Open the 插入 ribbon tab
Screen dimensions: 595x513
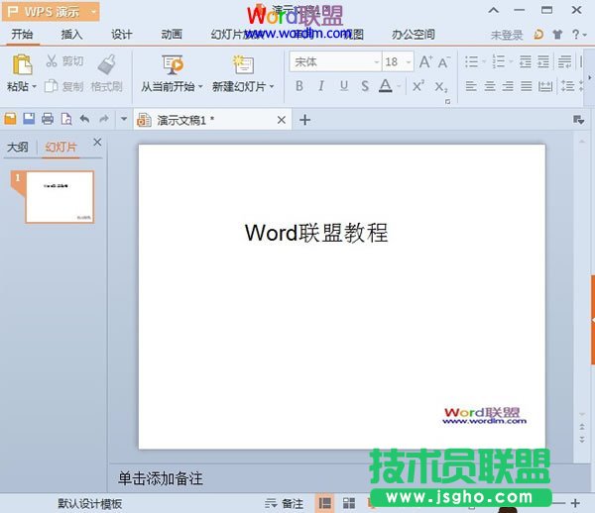(x=71, y=35)
